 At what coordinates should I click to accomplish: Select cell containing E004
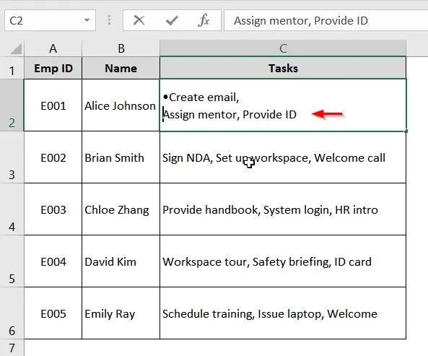[53, 261]
